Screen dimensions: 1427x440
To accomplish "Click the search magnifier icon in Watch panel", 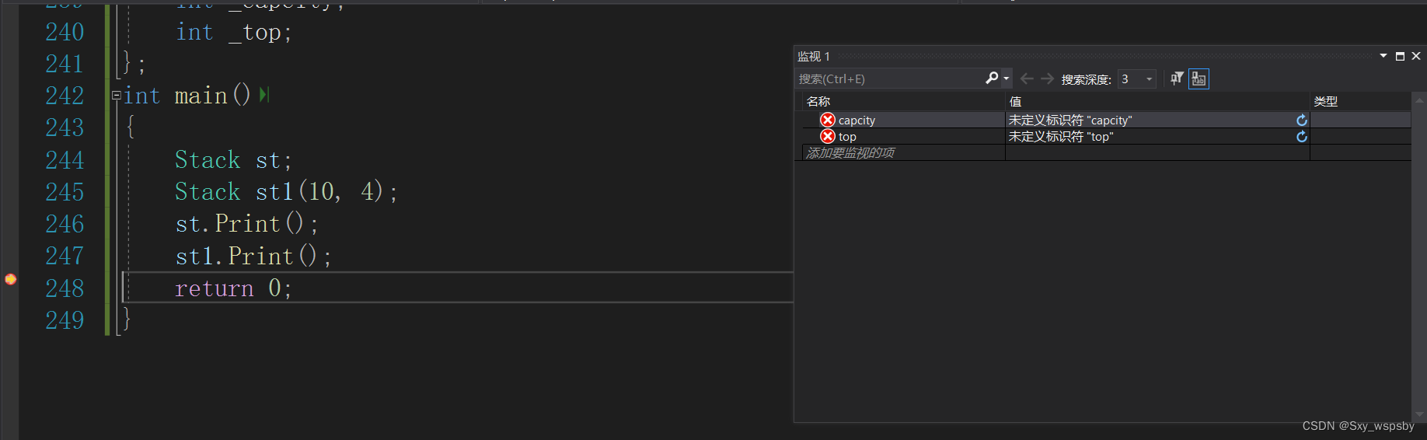I will (991, 78).
